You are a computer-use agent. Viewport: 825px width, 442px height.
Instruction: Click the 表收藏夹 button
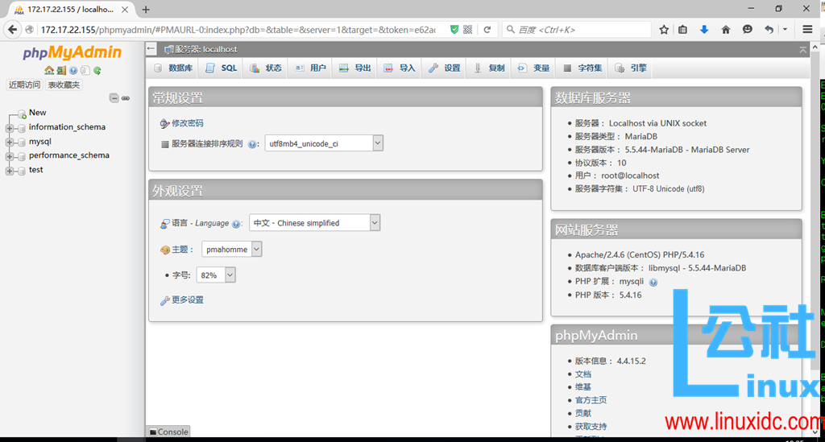(64, 85)
